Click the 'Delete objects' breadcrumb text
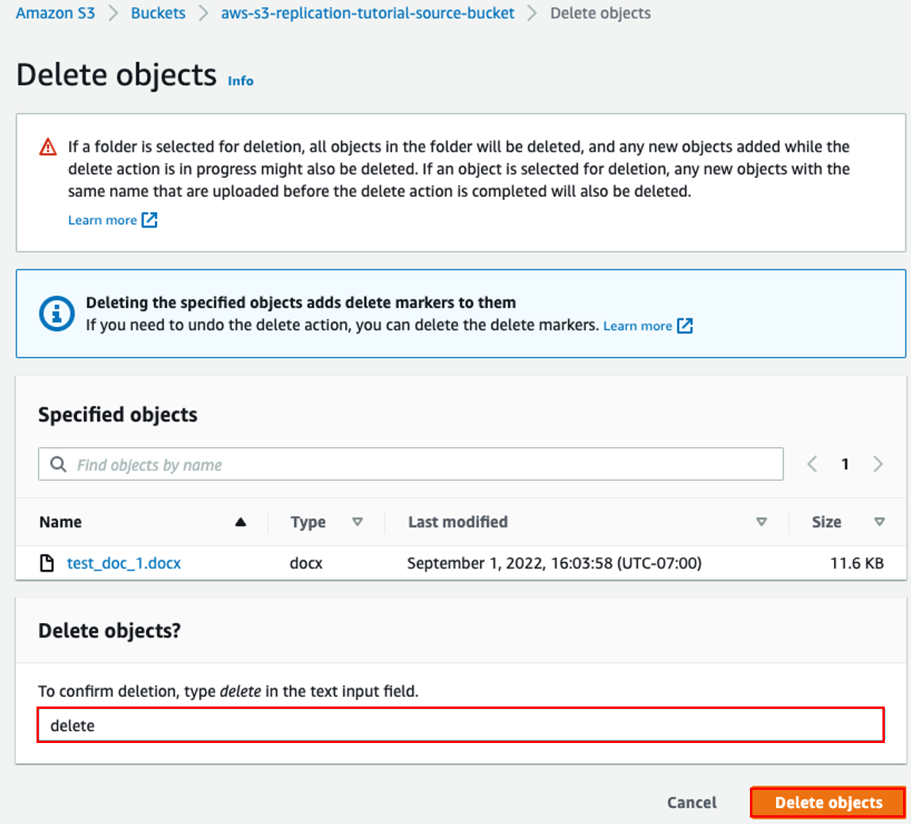 pos(600,13)
